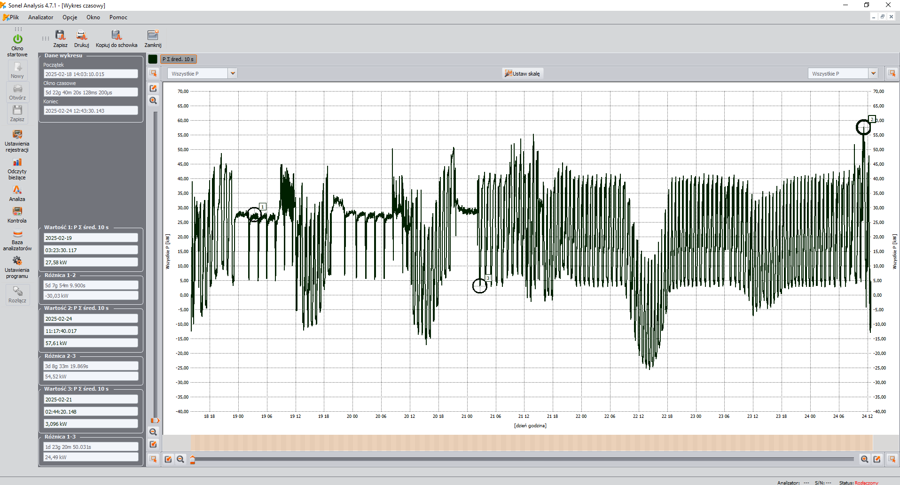900x485 pixels.
Task: Click Zamknij to close the chart
Action: pyautogui.click(x=153, y=36)
